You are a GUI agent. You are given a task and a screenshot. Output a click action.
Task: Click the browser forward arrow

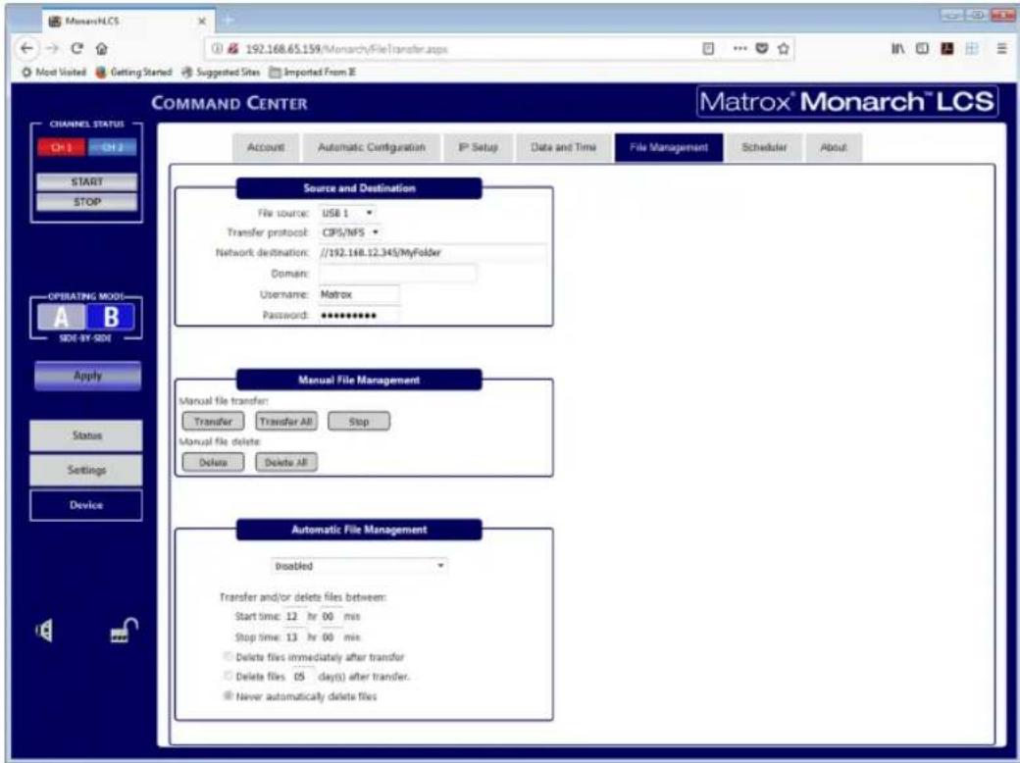pos(53,49)
